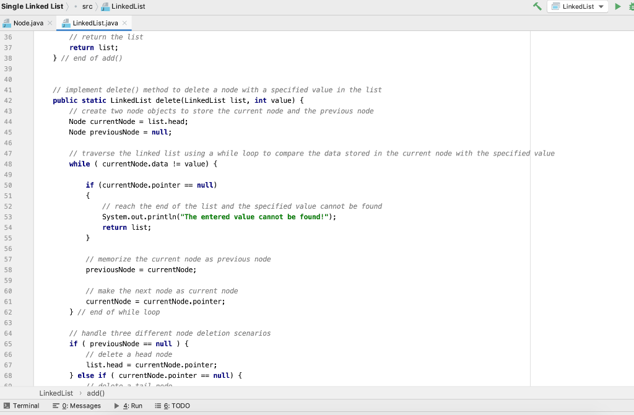Click the TODO list icon in bottom bar
Screen dimensions: 634x415
pos(158,406)
